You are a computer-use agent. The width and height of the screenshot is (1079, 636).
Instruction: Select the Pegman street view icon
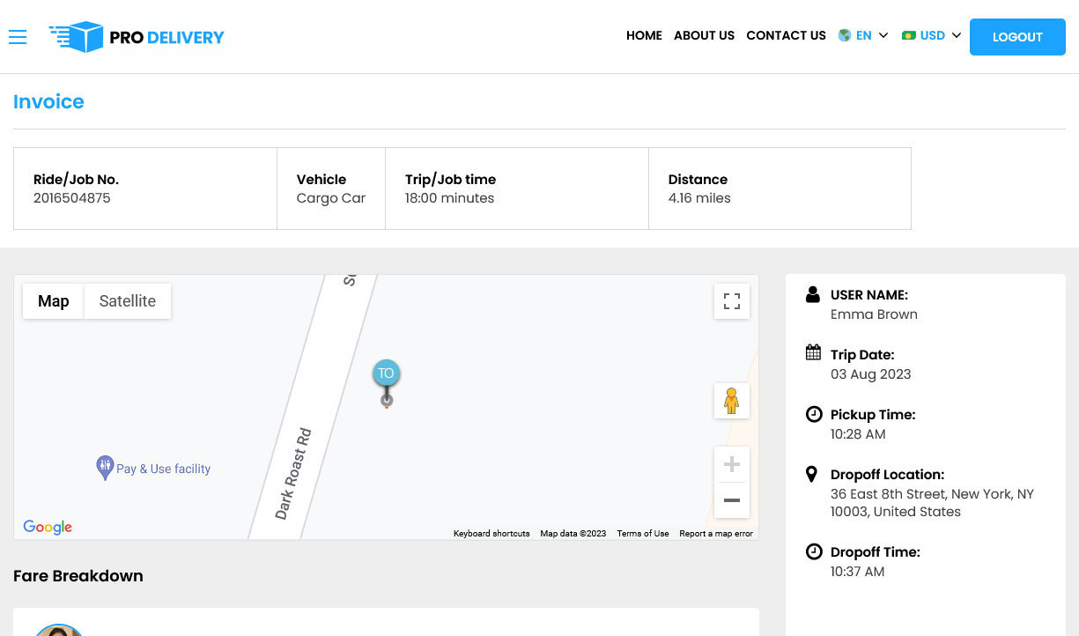pos(732,401)
